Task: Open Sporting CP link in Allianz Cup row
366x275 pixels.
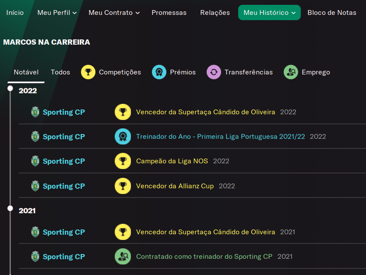Action: click(x=64, y=186)
